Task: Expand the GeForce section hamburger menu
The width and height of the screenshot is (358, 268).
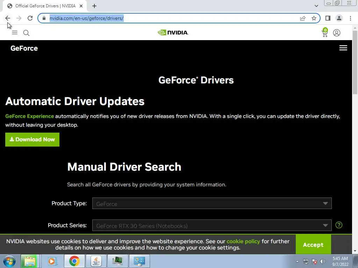Action: click(x=343, y=48)
